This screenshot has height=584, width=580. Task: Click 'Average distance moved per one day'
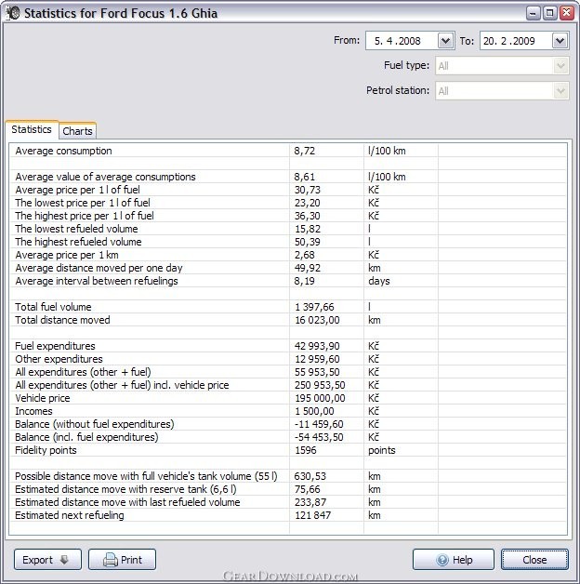[99, 268]
